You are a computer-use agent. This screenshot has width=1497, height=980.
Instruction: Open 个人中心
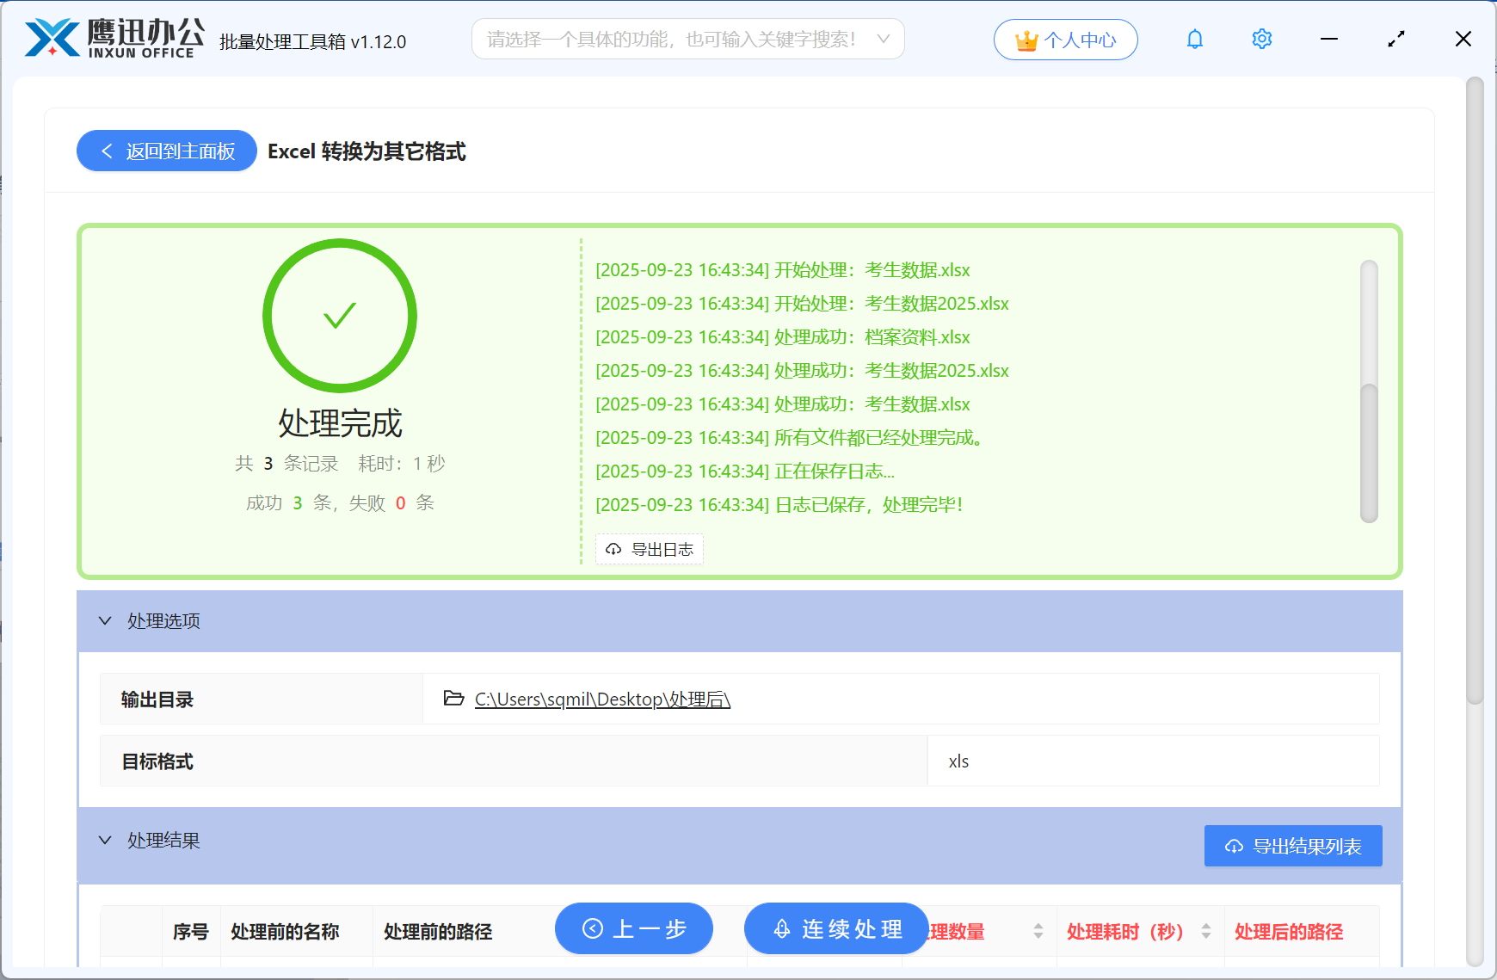[1065, 39]
